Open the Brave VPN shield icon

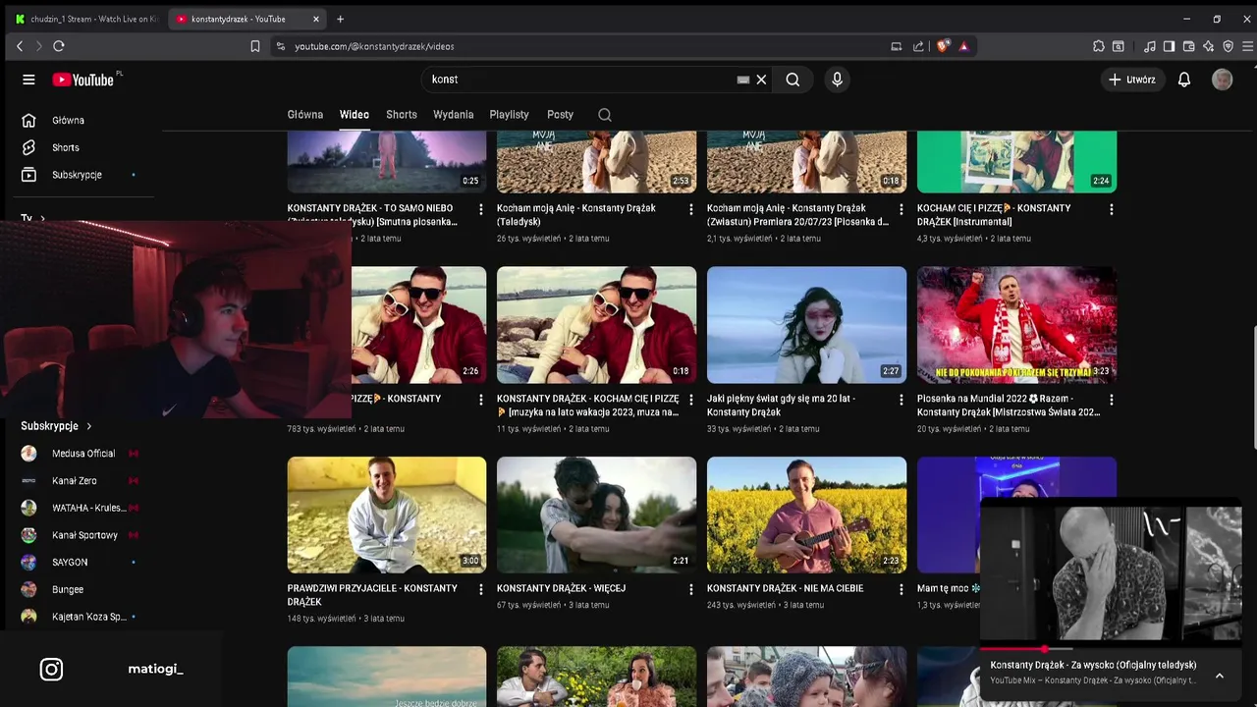coord(1228,46)
